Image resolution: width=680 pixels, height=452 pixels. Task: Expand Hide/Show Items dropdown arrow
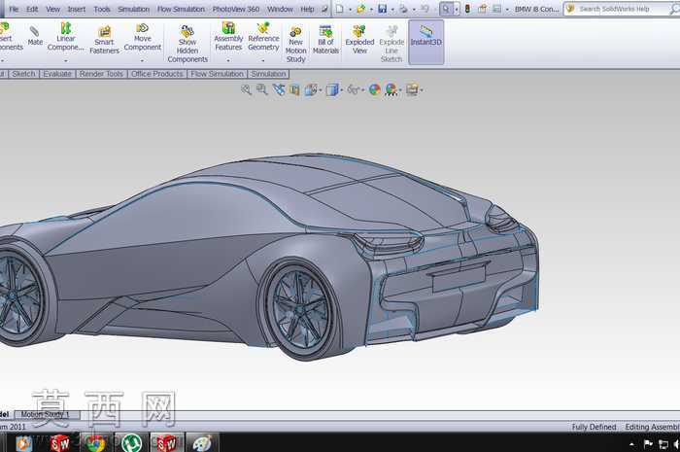(363, 90)
